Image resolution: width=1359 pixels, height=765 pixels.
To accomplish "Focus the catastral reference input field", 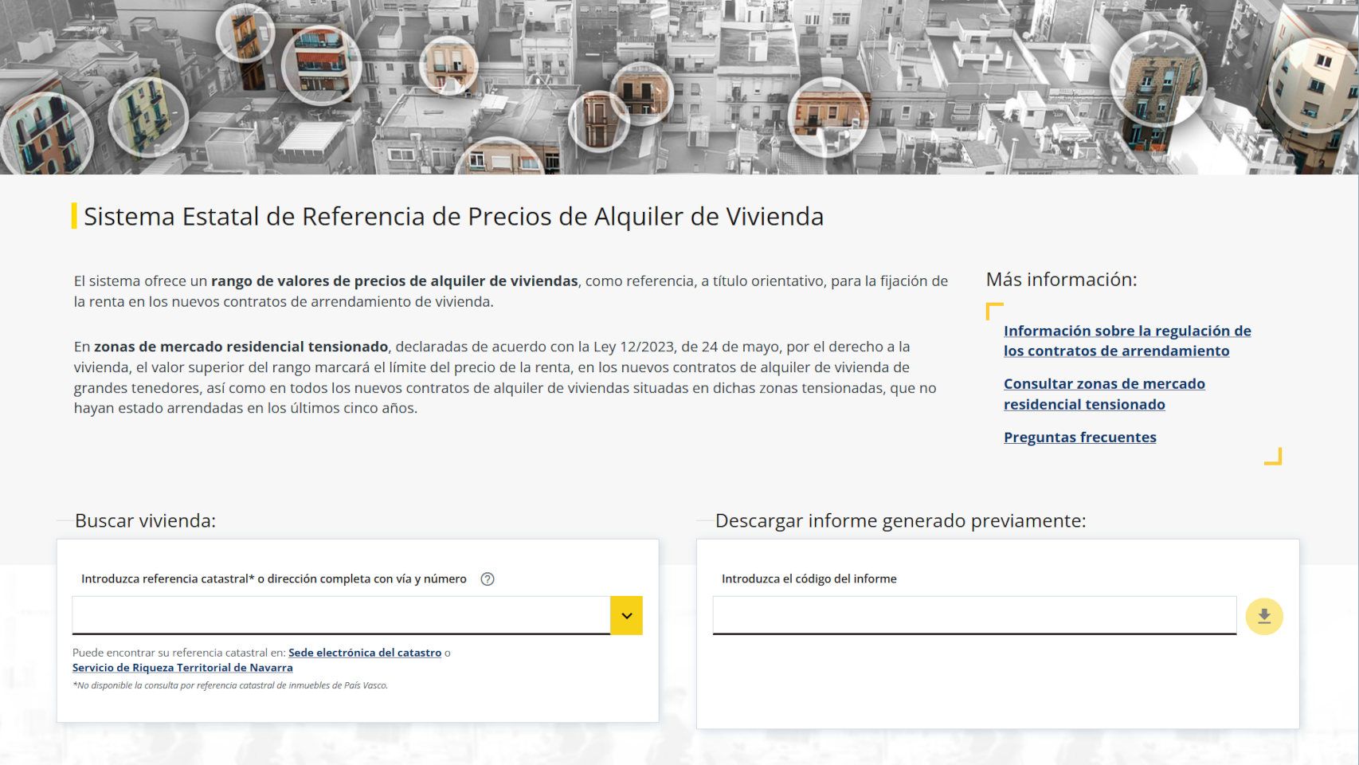I will click(x=341, y=615).
